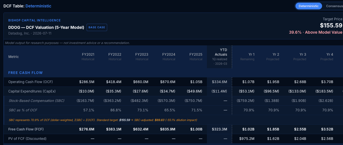This screenshot has width=343, height=145.
Task: Click SBC FY2024 value ($570.3M)
Action: [x=166, y=101]
